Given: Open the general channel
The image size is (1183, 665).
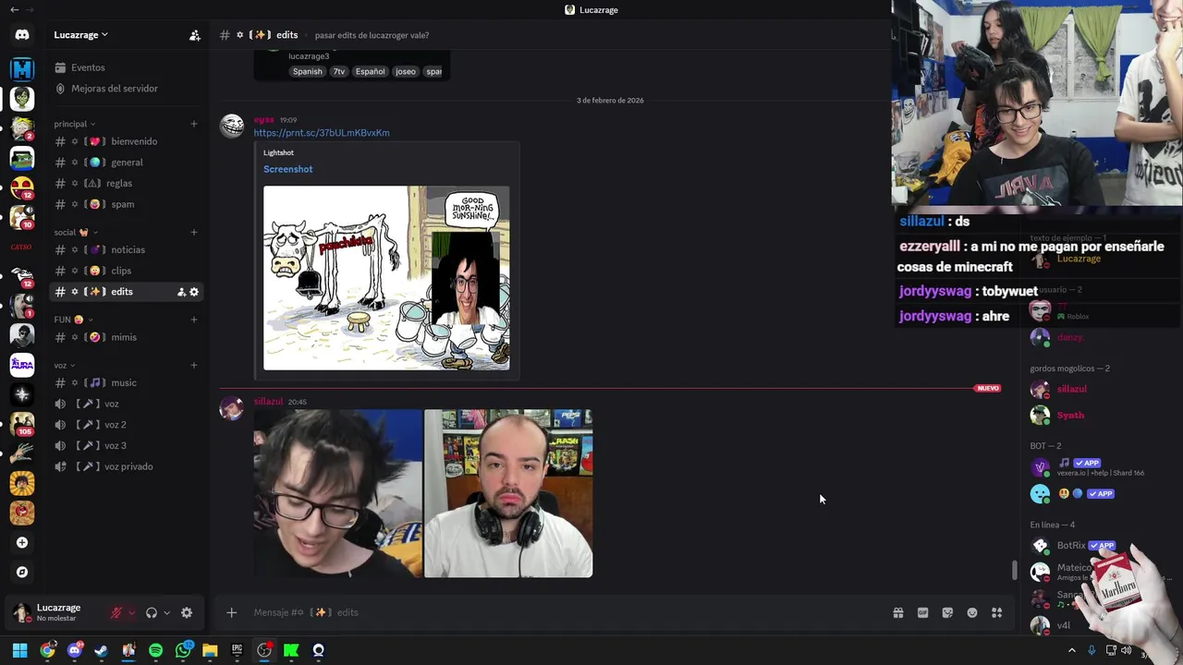Looking at the screenshot, I should tap(127, 163).
